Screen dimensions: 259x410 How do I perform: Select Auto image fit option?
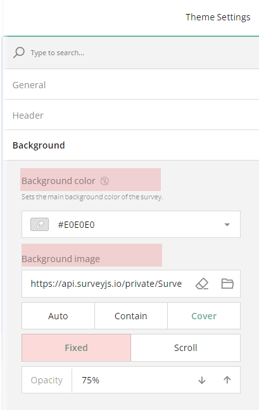tap(58, 316)
